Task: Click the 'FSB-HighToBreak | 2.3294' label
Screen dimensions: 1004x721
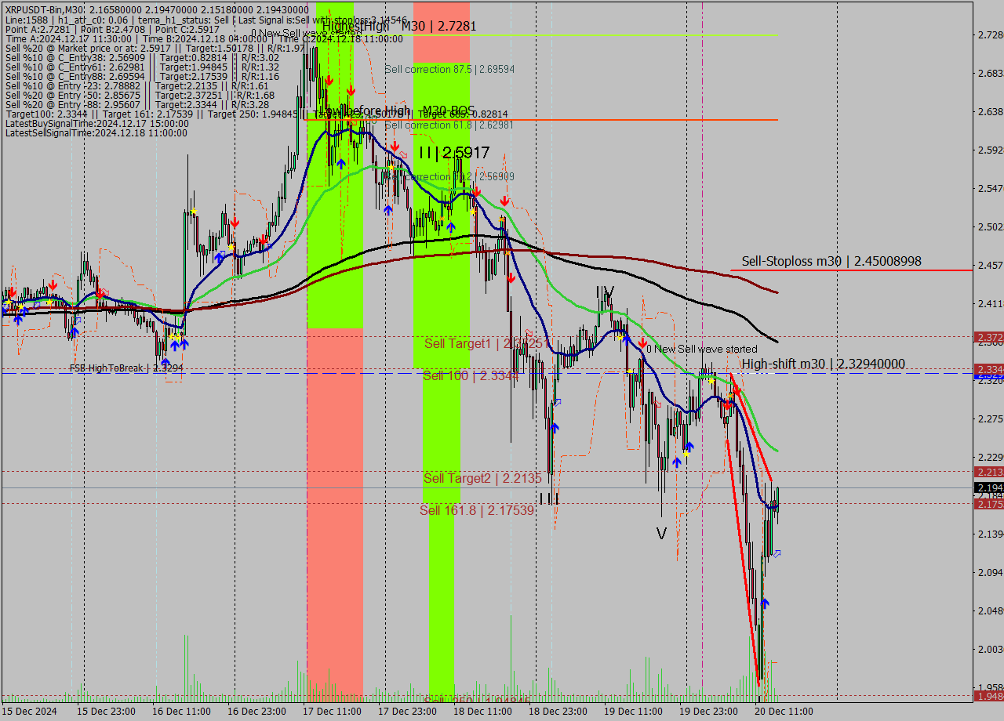Action: (x=126, y=368)
